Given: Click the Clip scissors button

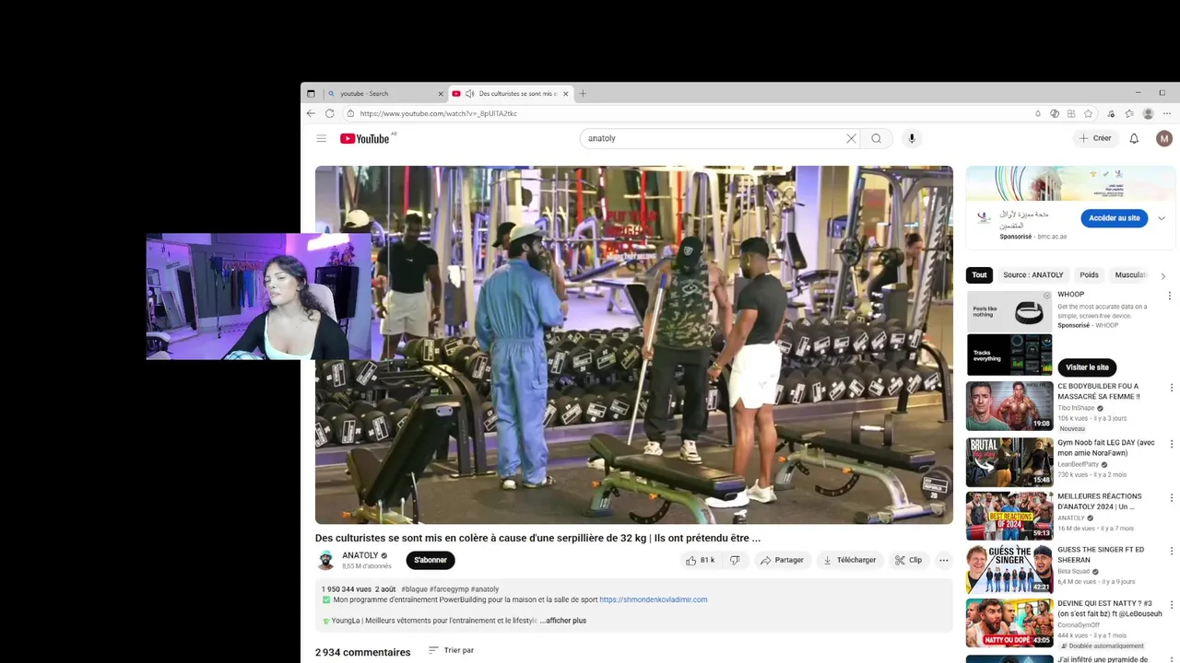Looking at the screenshot, I should [x=908, y=560].
